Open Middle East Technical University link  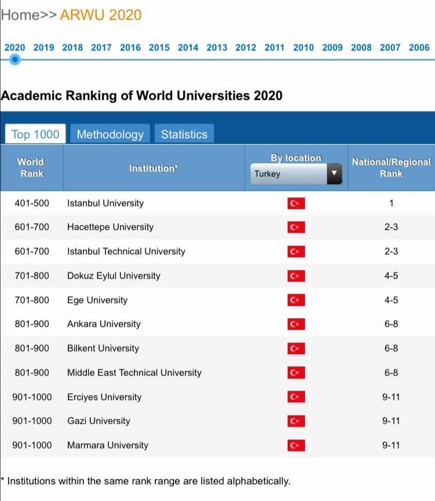click(135, 373)
